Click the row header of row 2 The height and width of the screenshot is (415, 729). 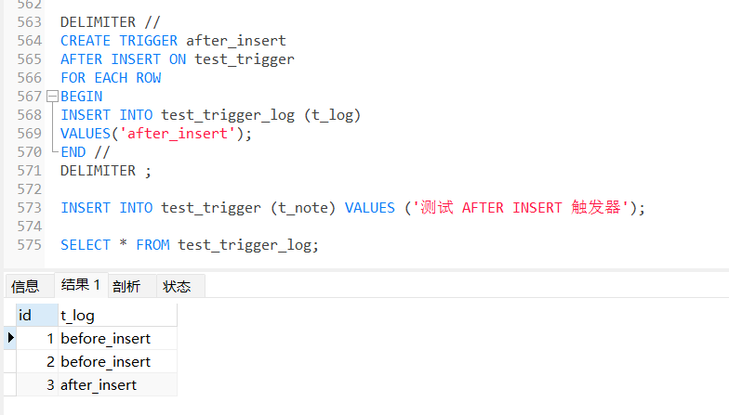[9, 362]
